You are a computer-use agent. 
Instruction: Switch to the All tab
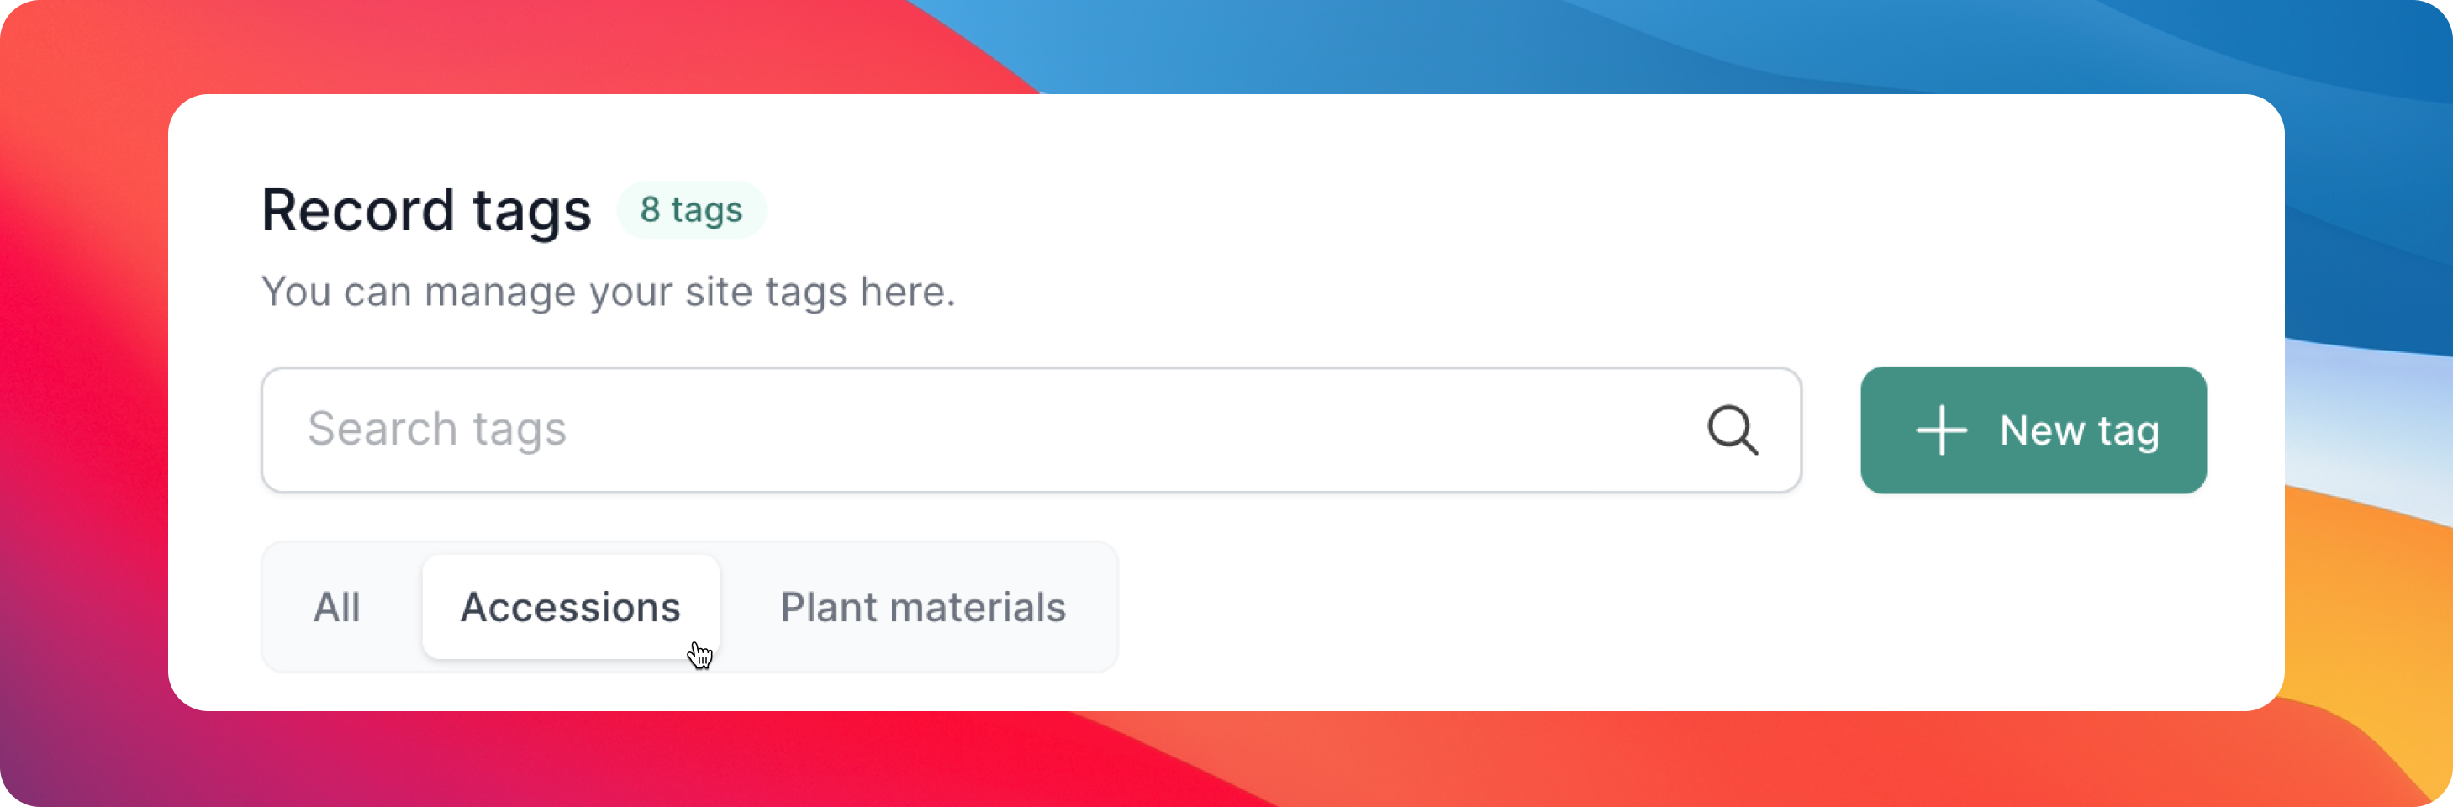click(337, 607)
